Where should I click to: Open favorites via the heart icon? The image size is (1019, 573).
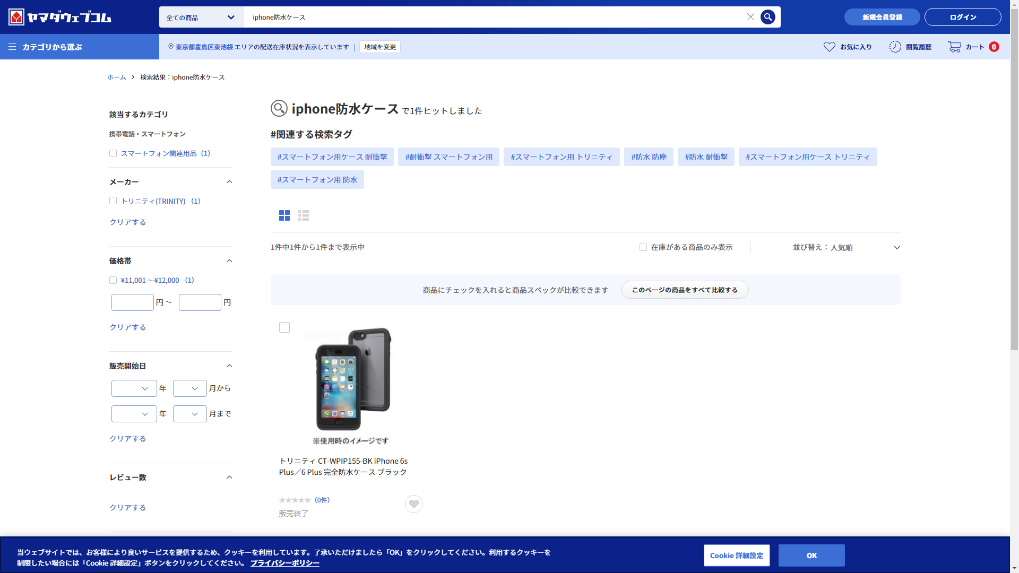[x=829, y=47]
